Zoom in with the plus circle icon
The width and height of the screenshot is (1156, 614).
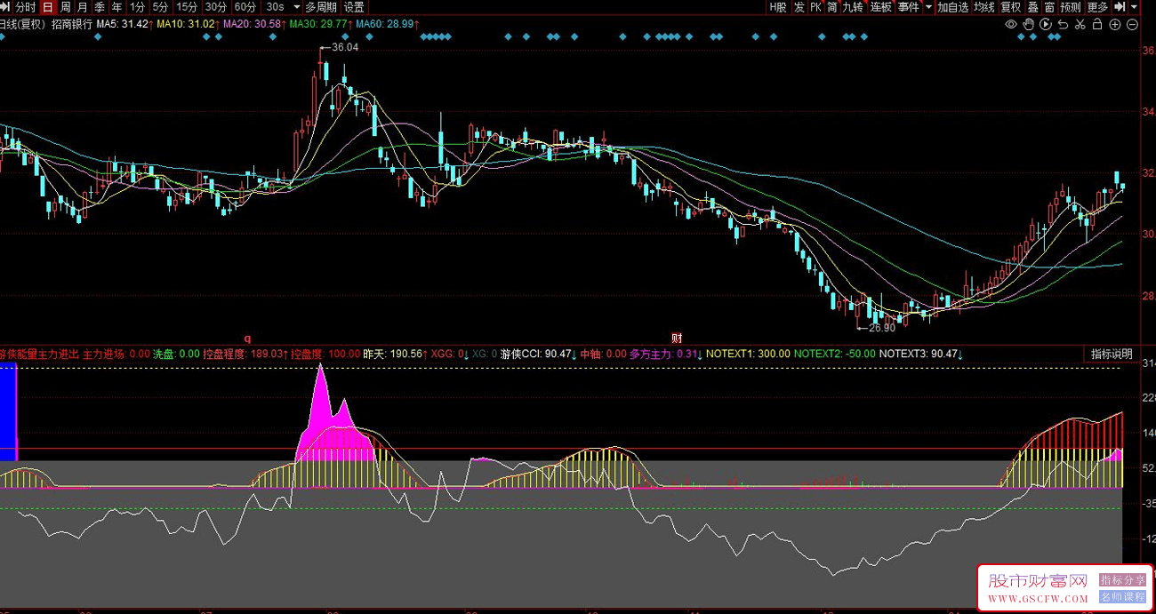1114,24
